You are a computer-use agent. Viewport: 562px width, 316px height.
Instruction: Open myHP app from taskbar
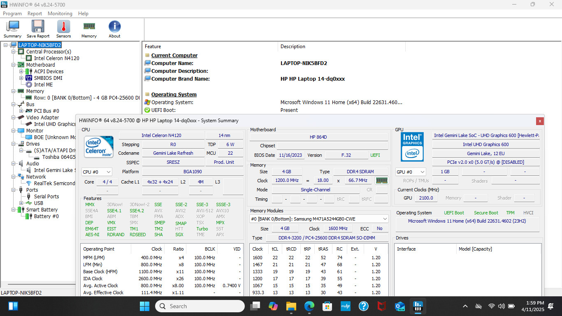click(345, 306)
